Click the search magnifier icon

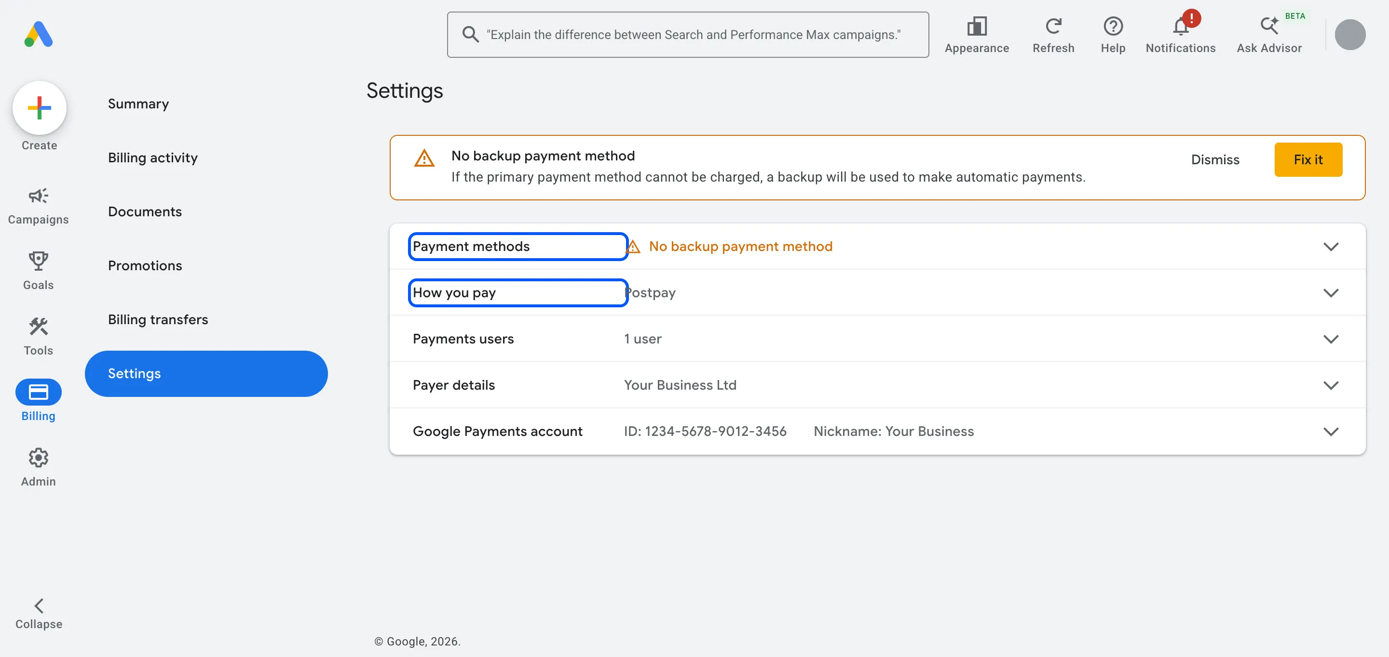coord(470,35)
